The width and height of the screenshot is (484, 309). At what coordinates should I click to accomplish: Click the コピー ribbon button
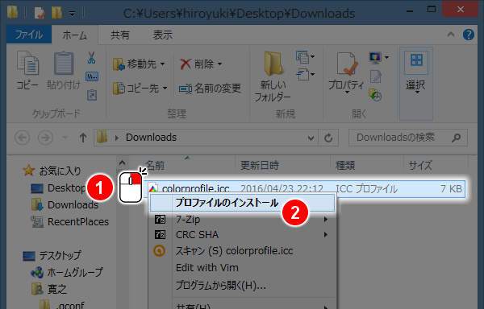(x=27, y=71)
